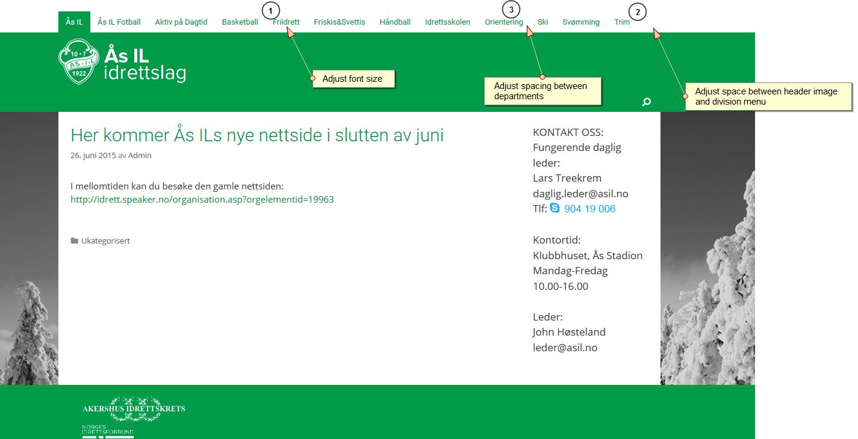Click the Skype phone icon beside Tlf
This screenshot has width=858, height=439.
point(555,208)
